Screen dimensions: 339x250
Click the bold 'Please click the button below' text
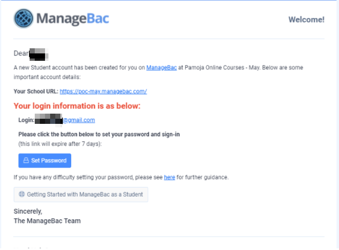(x=99, y=134)
